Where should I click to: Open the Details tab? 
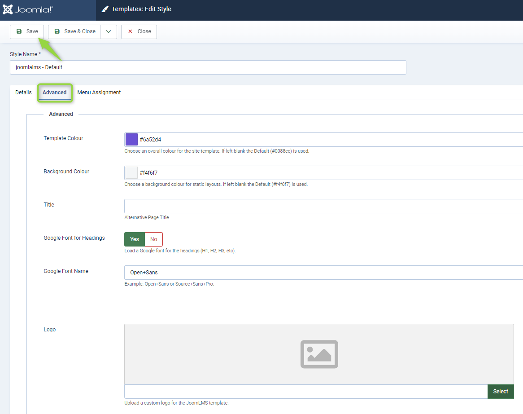point(23,92)
